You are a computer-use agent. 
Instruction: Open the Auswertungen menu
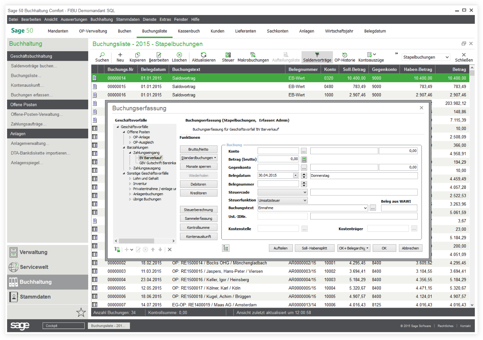tap(74, 19)
